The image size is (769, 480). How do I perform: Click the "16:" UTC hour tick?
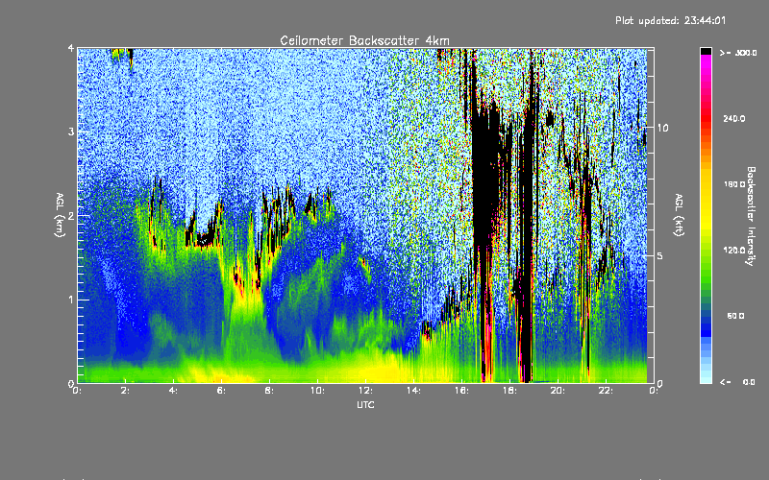(462, 391)
